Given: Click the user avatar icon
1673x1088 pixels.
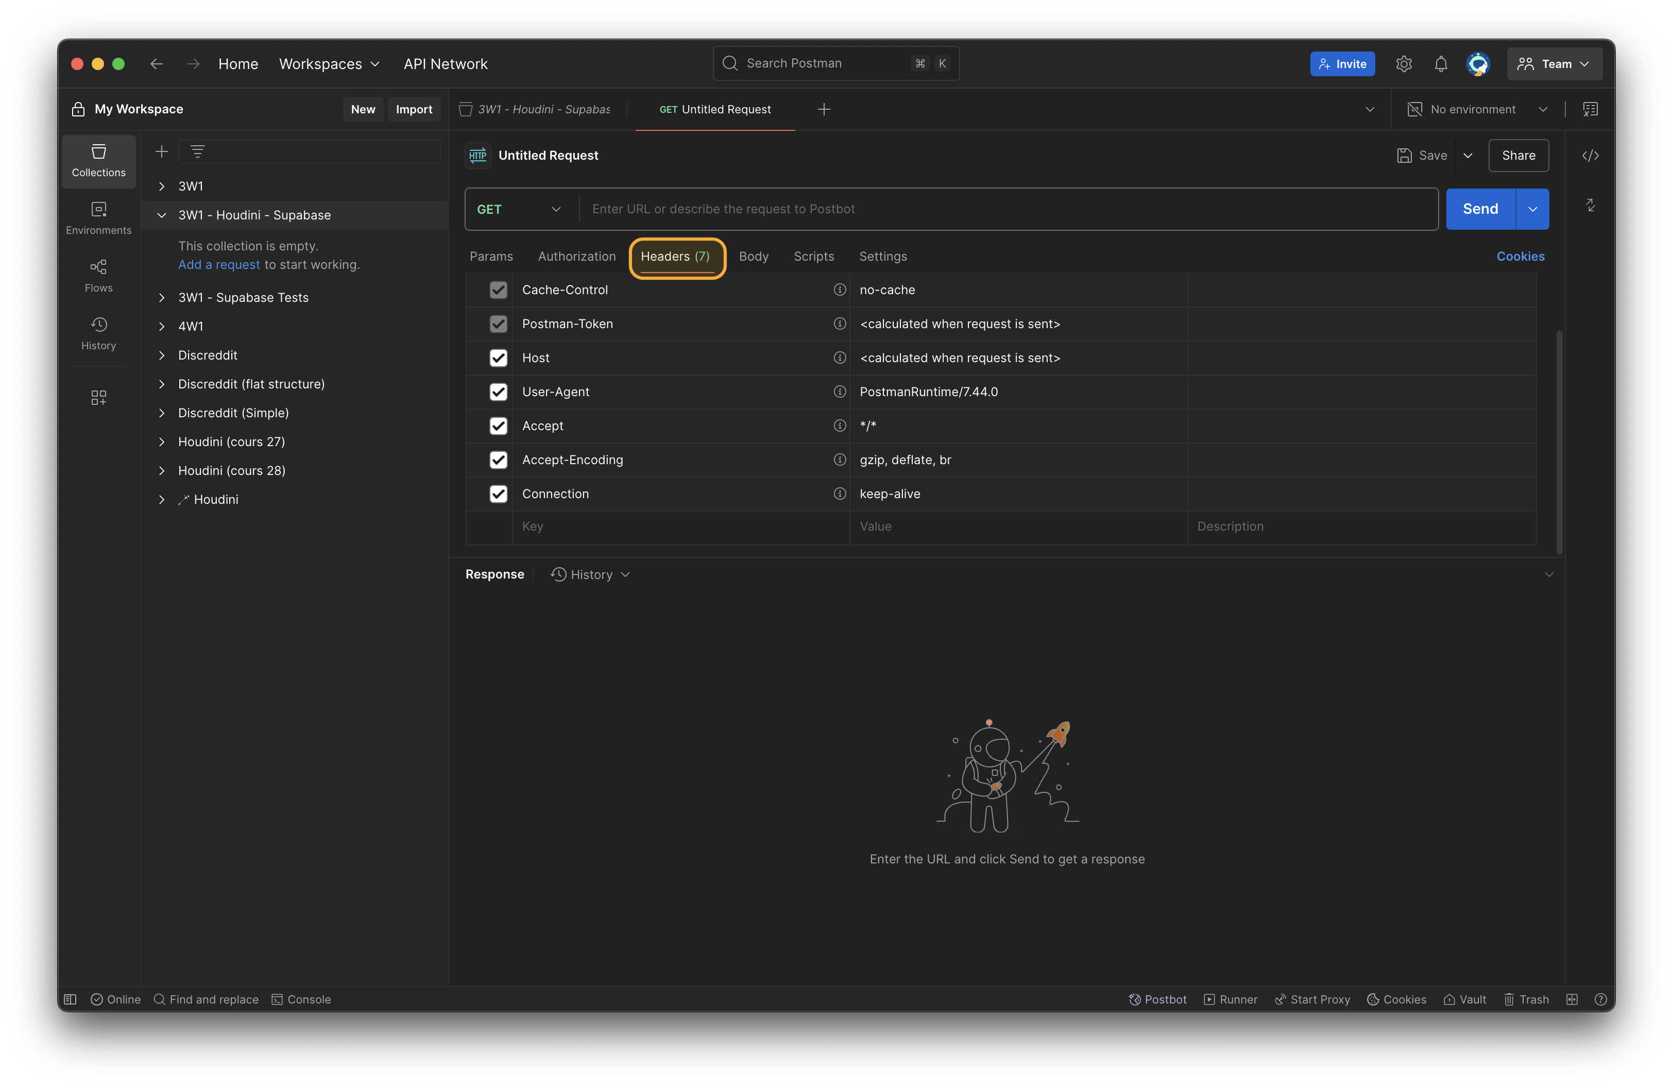Looking at the screenshot, I should point(1478,64).
